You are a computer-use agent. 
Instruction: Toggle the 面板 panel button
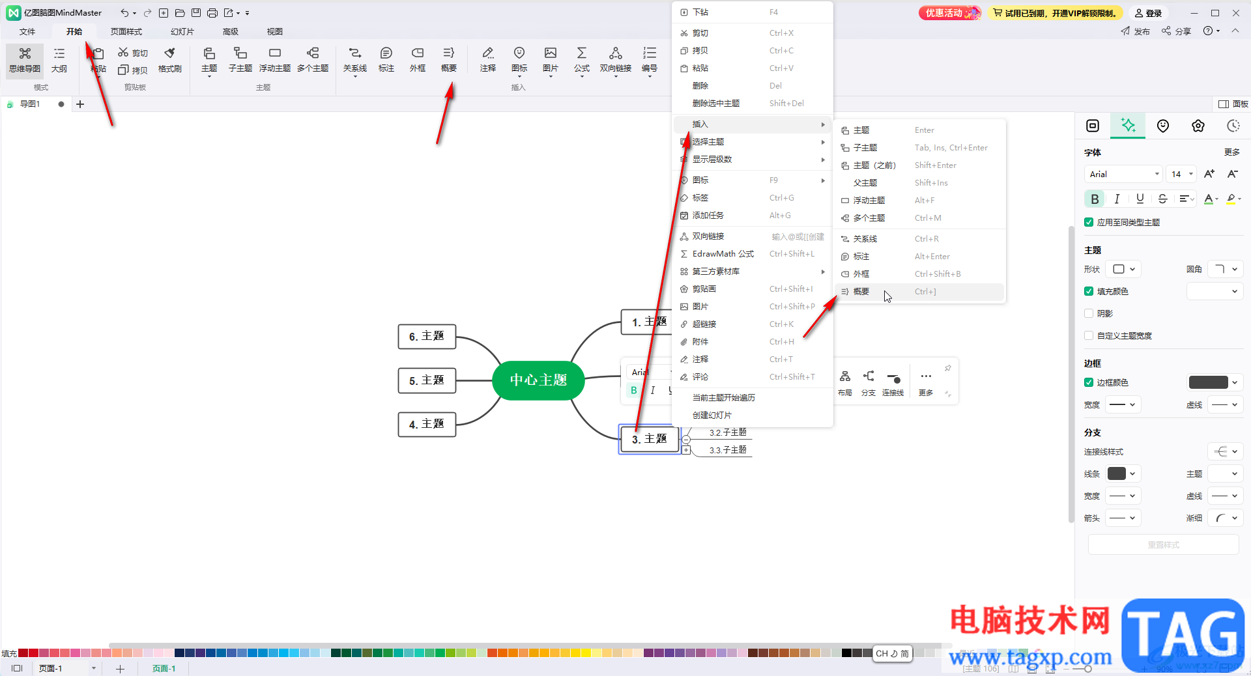[x=1233, y=104]
